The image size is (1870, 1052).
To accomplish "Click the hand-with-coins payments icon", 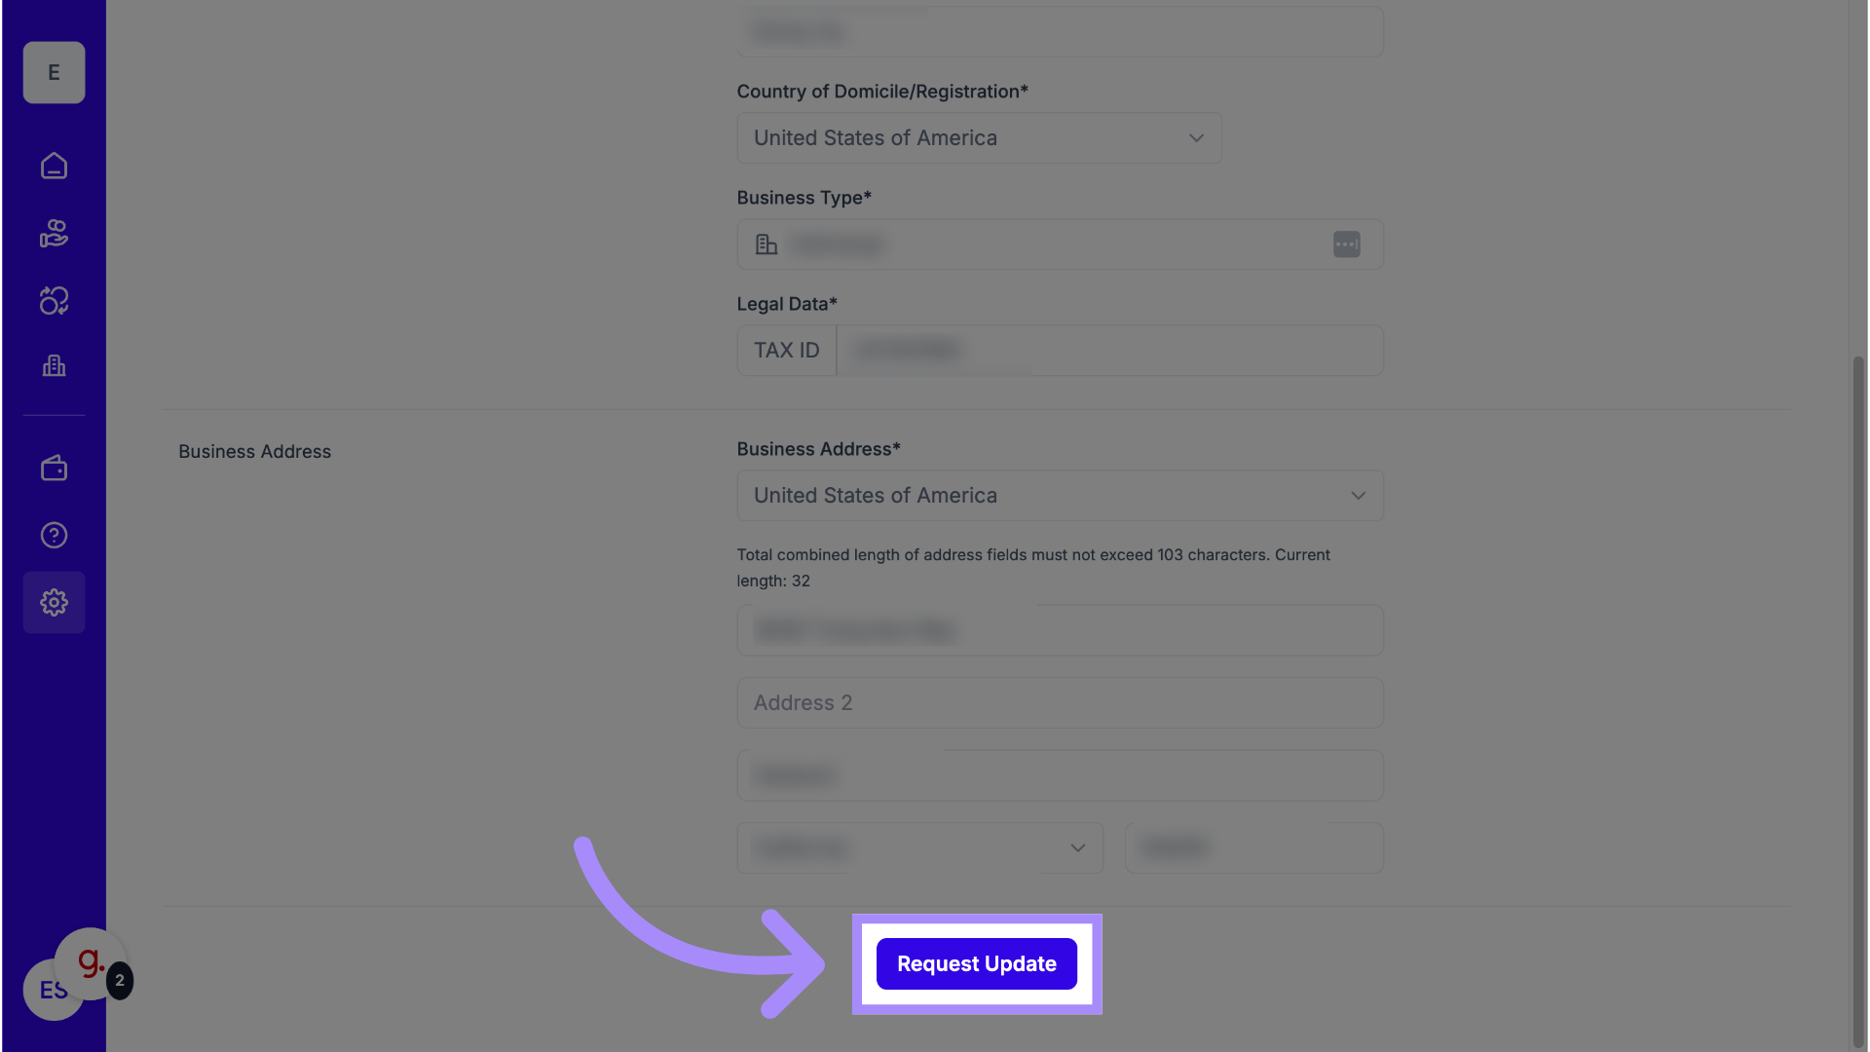I will 54,233.
